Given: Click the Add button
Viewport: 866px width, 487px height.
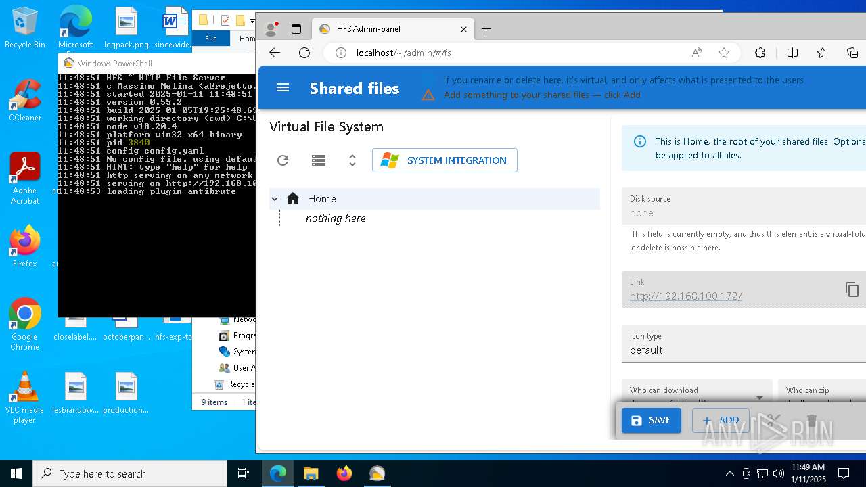Looking at the screenshot, I should [x=721, y=421].
